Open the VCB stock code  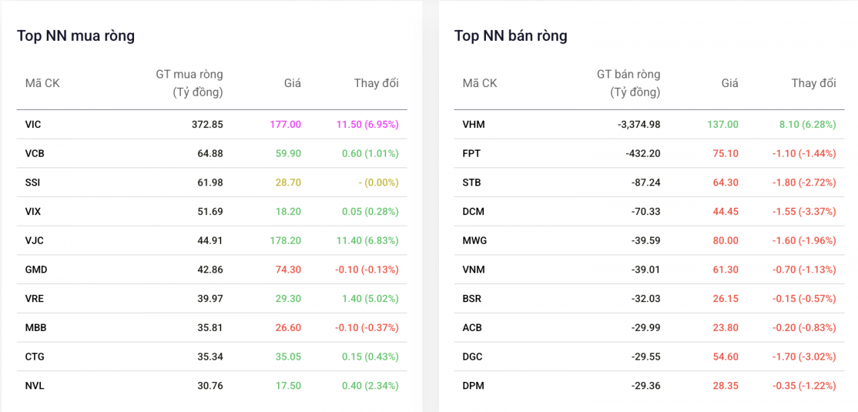pyautogui.click(x=34, y=153)
